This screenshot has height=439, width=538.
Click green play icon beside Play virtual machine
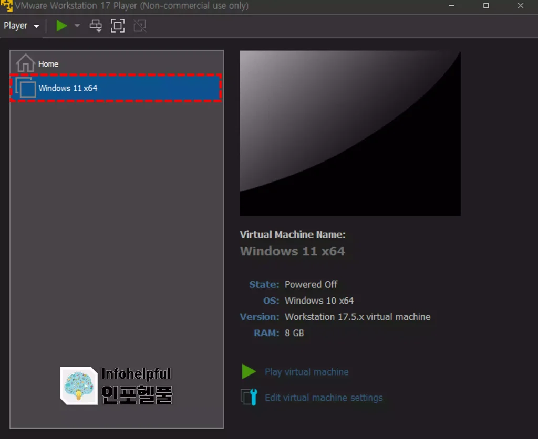click(249, 372)
